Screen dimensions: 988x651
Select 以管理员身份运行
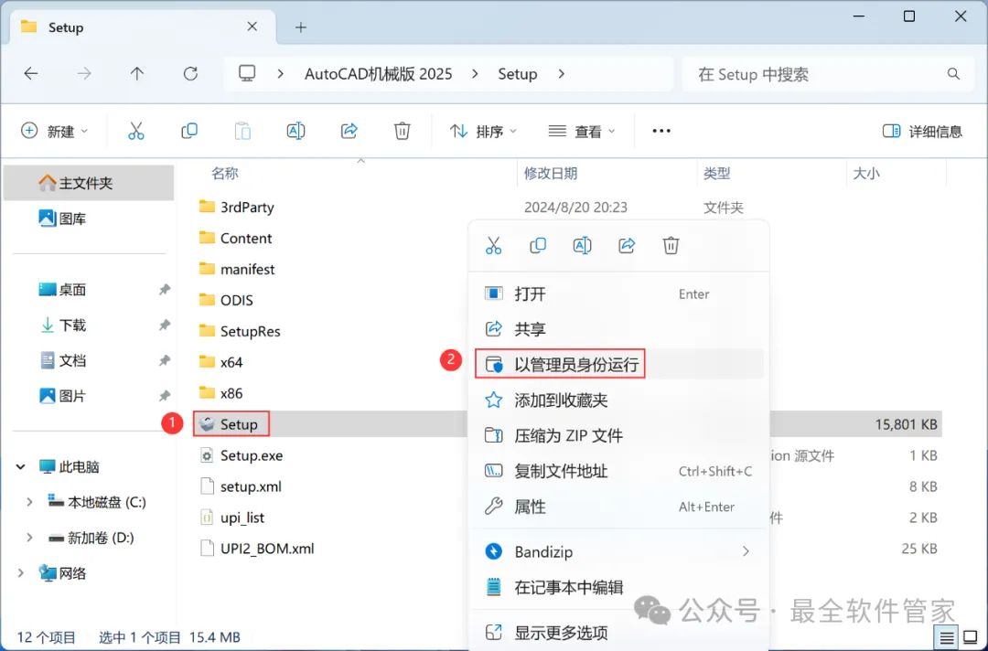[617, 364]
